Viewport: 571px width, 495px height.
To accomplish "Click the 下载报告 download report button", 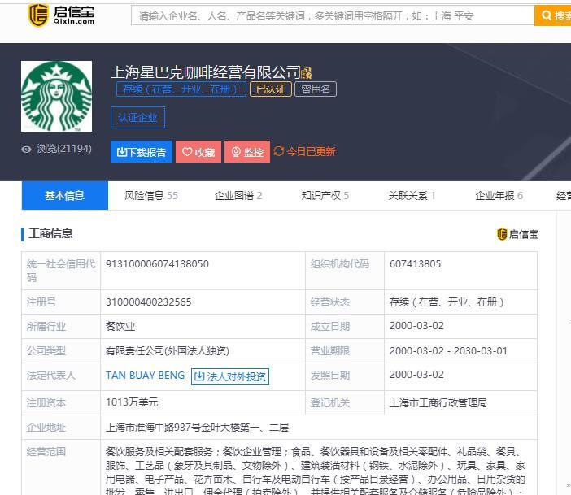I will pos(142,151).
